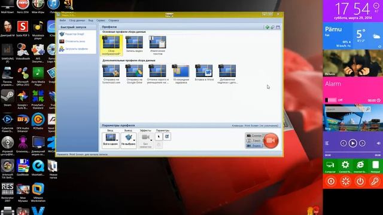Choose the send to Google Drive profile
This screenshot has width=383, height=215.
134,74
